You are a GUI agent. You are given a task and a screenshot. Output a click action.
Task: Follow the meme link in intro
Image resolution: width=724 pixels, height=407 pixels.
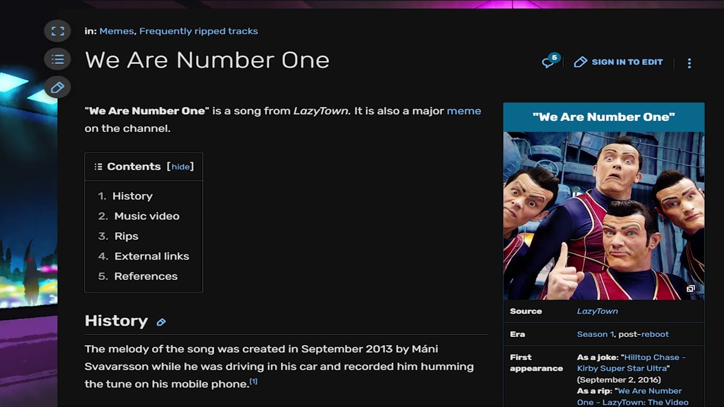464,111
